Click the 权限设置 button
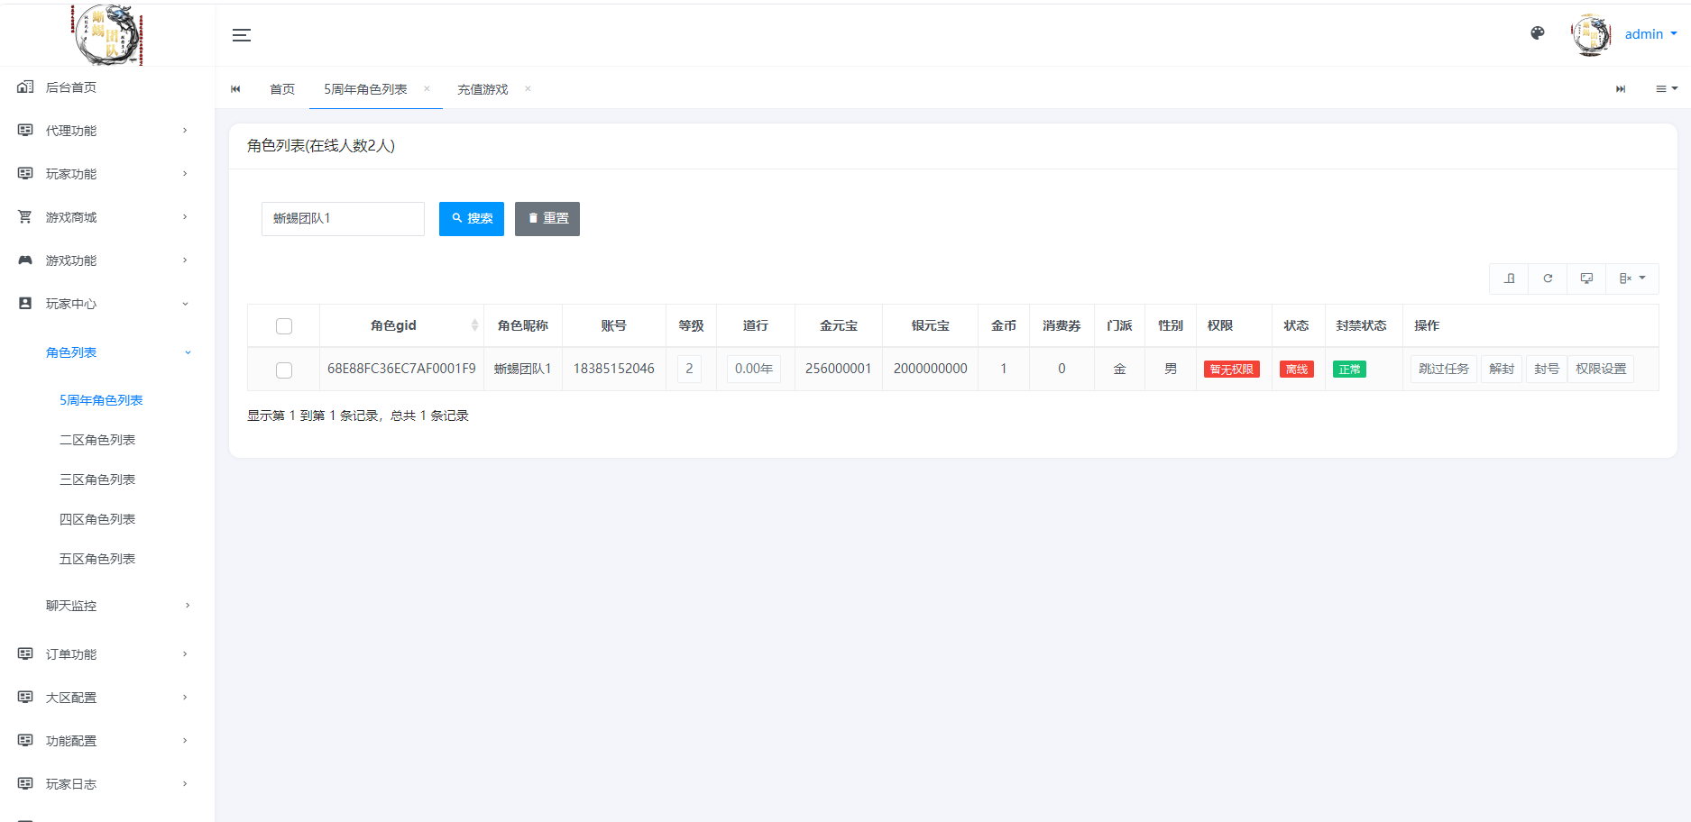Viewport: 1691px width, 822px height. [x=1600, y=370]
